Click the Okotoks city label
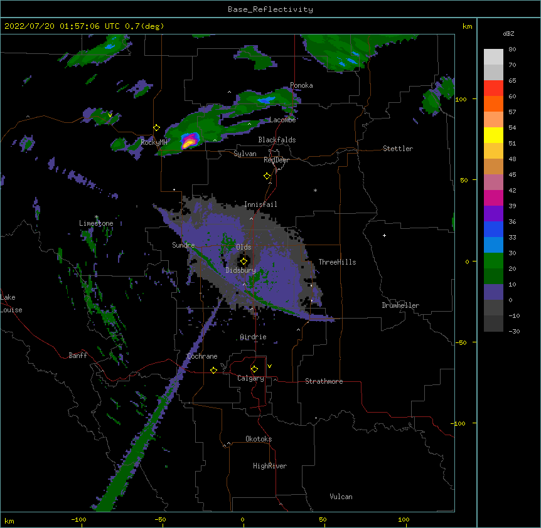This screenshot has width=541, height=528. coord(259,439)
